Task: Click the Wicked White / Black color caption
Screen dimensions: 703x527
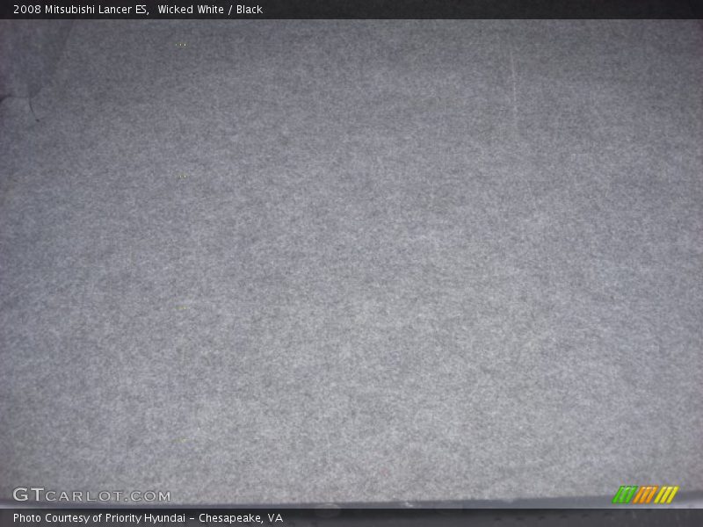Action: pyautogui.click(x=210, y=10)
